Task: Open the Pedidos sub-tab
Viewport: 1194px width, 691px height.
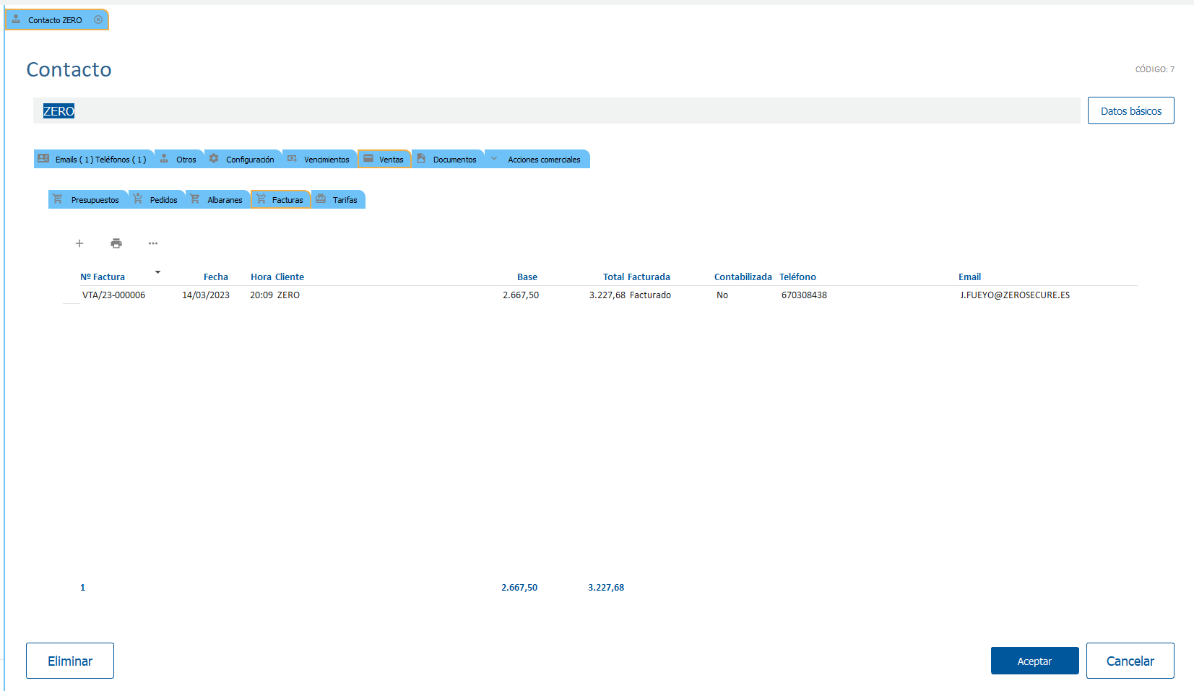Action: [x=163, y=200]
